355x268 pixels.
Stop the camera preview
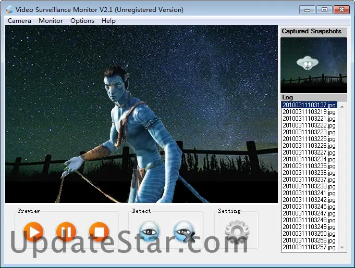coord(99,232)
